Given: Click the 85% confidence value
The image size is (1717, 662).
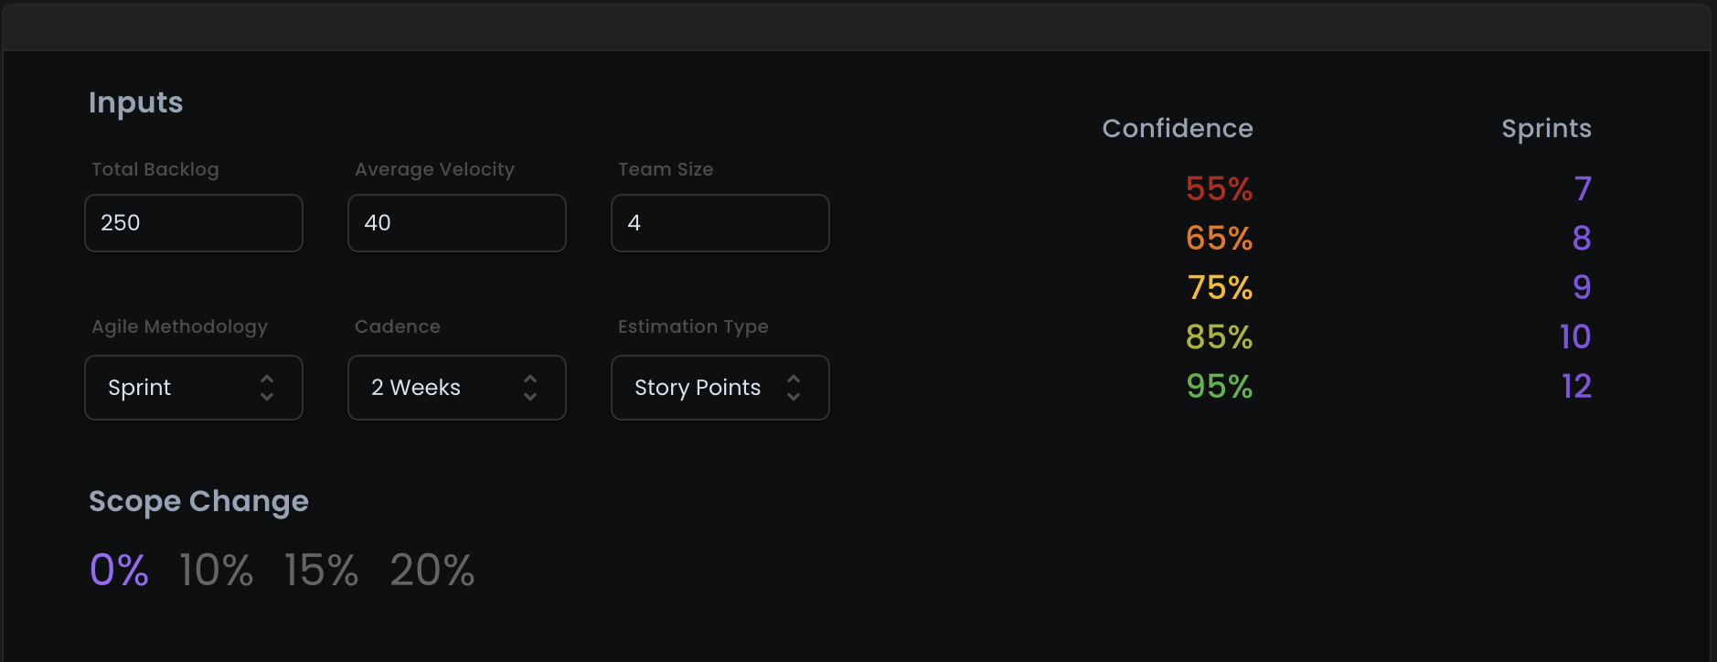Looking at the screenshot, I should [x=1219, y=337].
